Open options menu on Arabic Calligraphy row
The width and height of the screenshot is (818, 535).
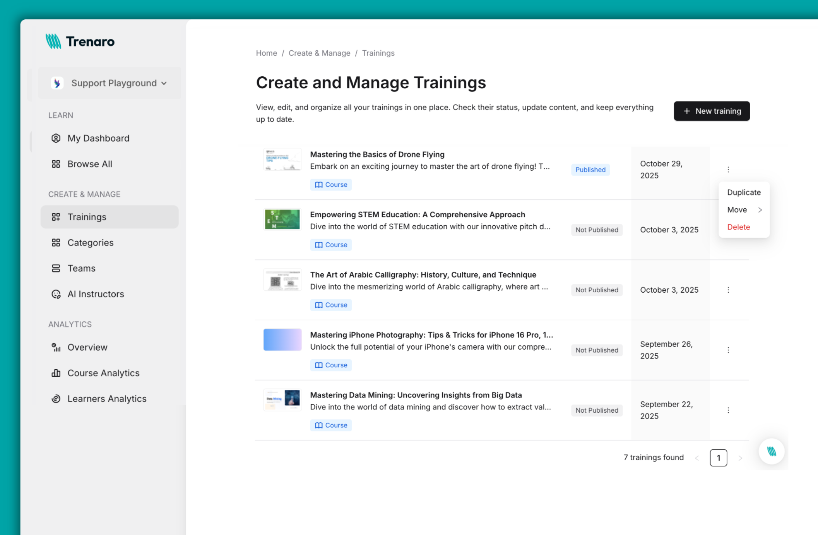(x=729, y=290)
